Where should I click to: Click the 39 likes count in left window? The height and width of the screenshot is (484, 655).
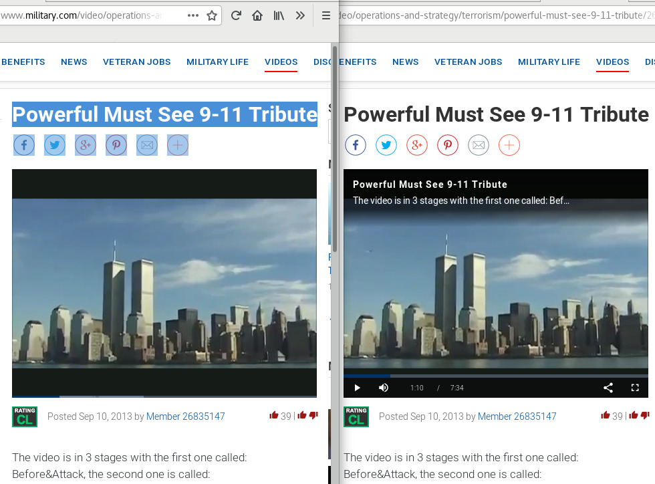(286, 416)
